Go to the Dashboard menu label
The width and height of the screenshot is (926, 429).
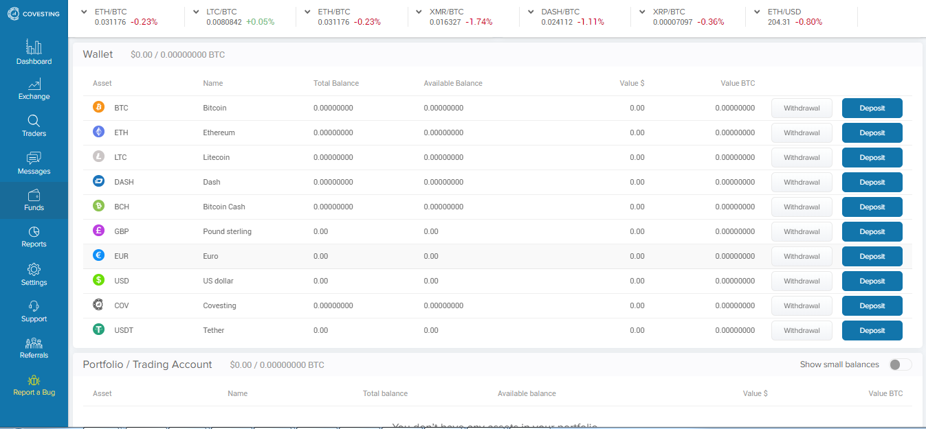point(34,61)
